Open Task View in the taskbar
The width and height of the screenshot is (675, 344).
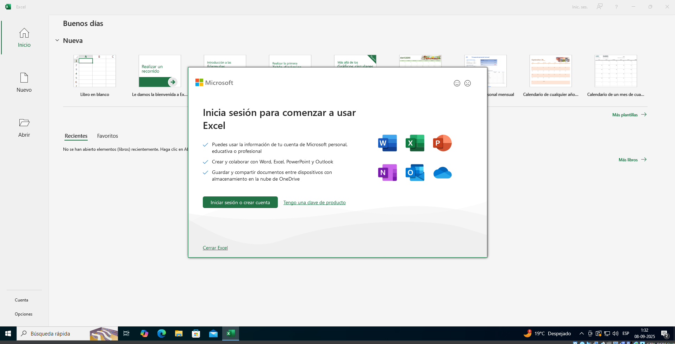pos(126,333)
